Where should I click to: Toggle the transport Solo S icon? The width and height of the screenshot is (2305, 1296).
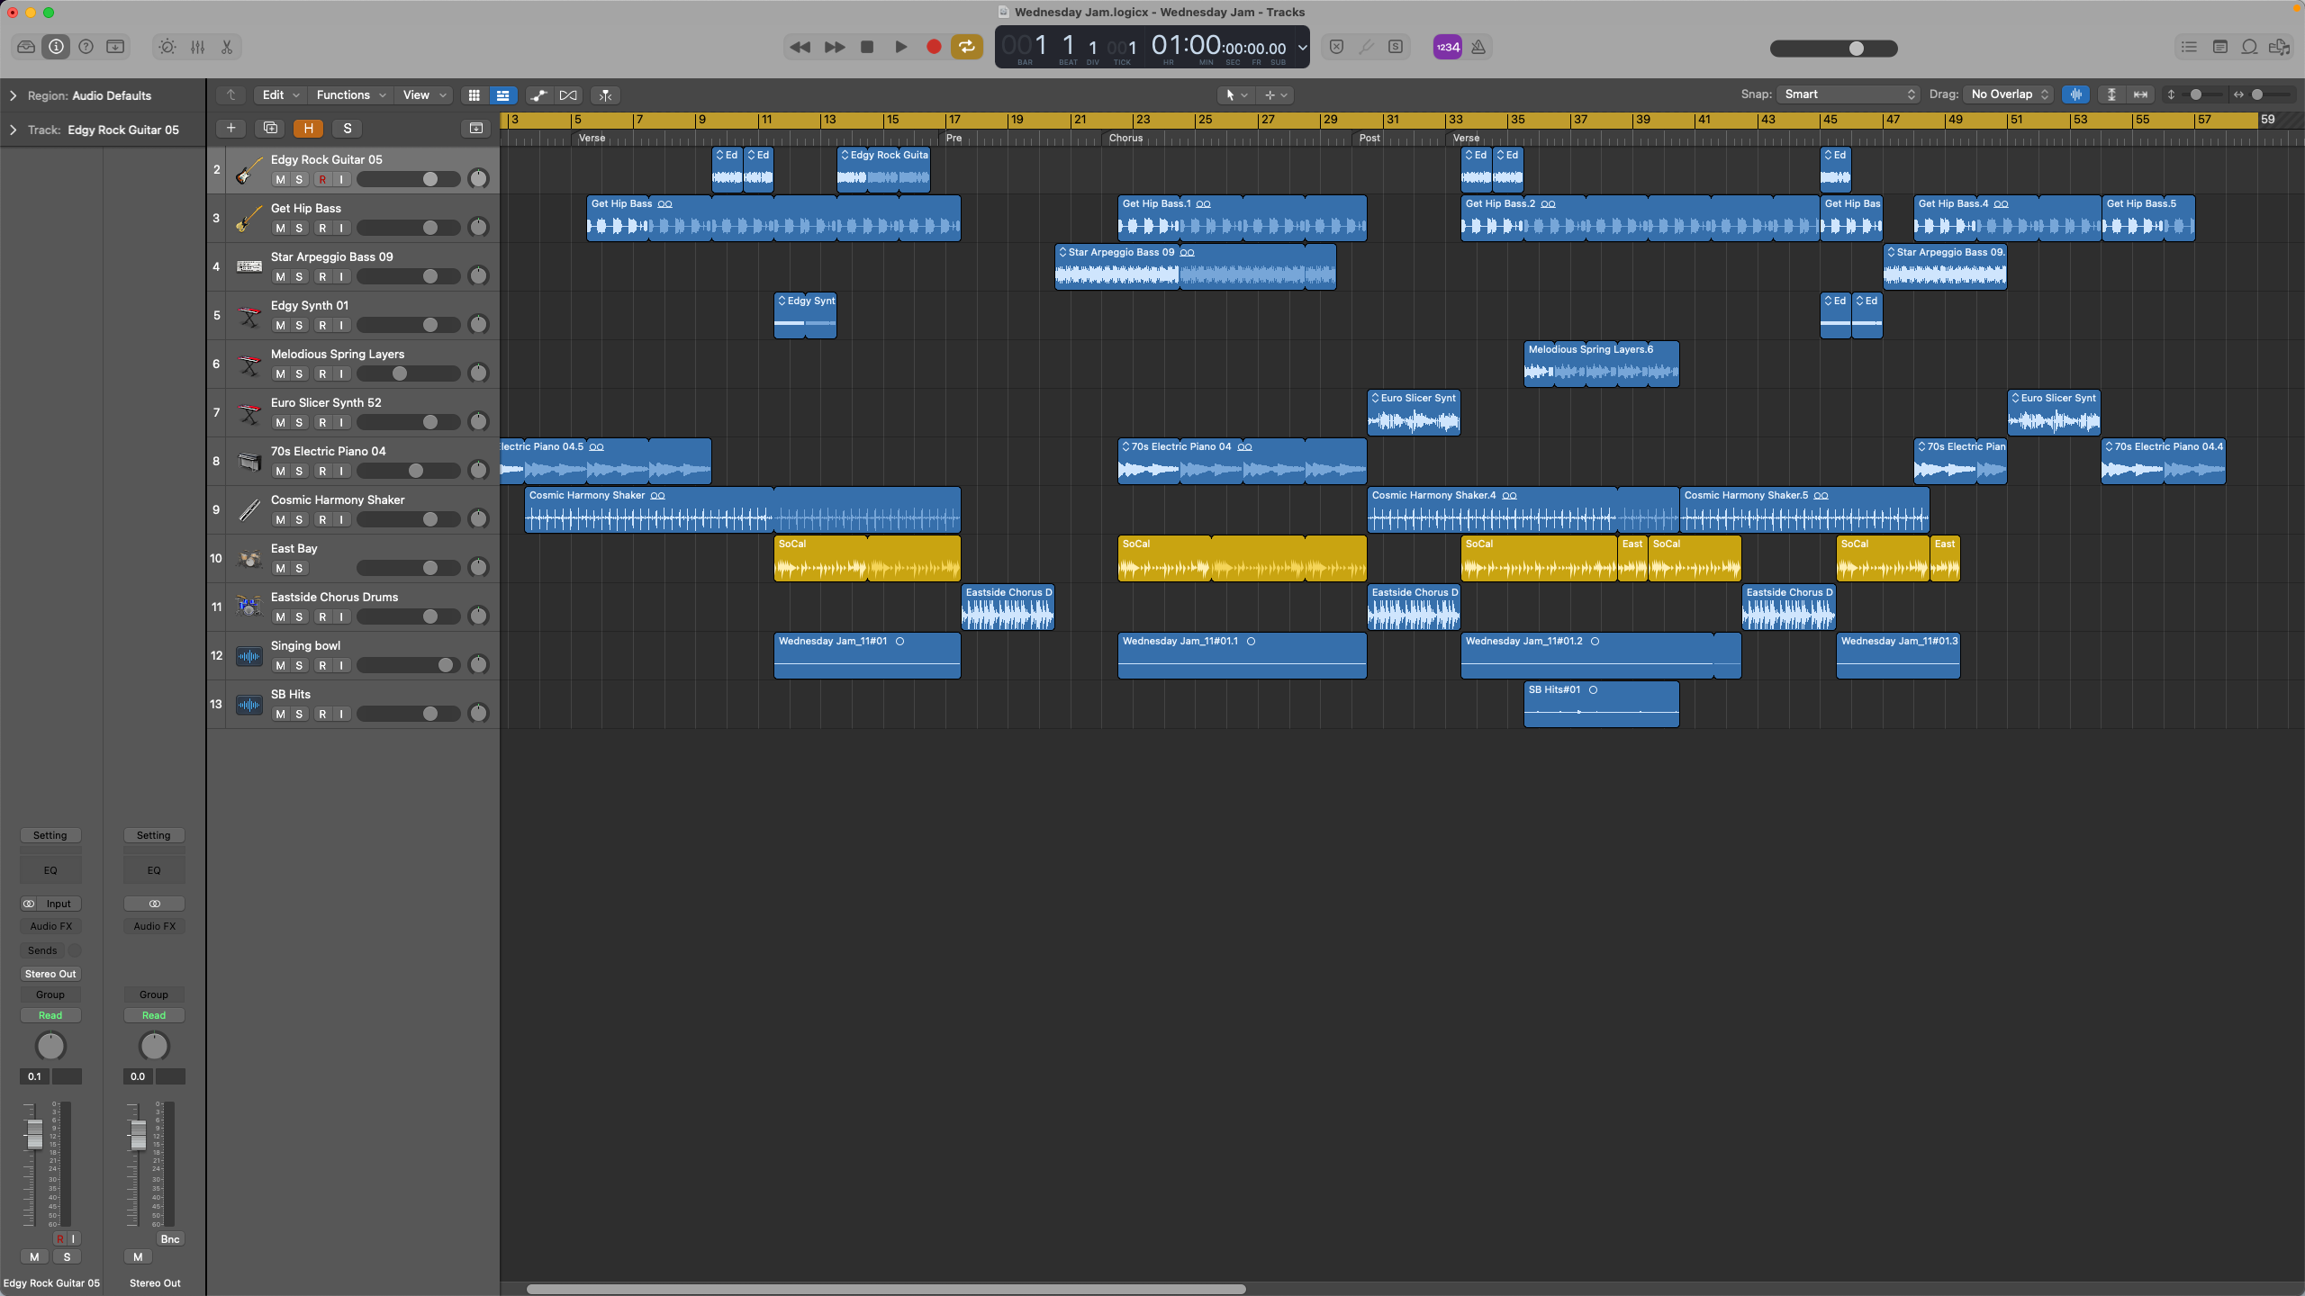[1396, 47]
